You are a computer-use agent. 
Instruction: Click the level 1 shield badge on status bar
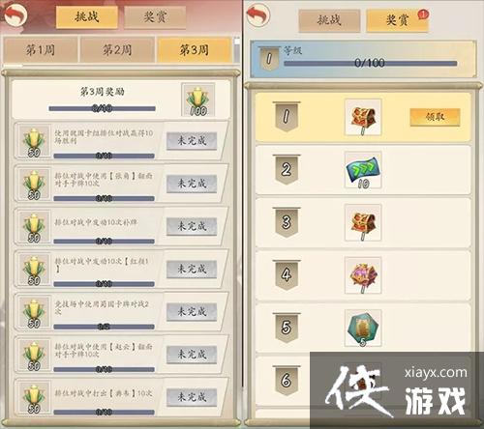click(269, 58)
